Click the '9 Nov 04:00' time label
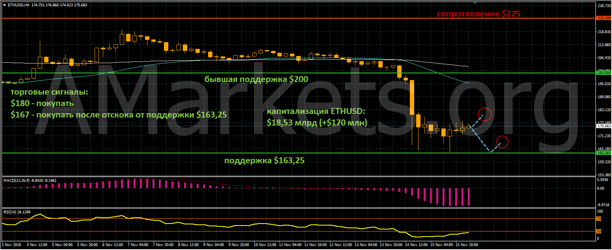The image size is (612, 250). (214, 245)
